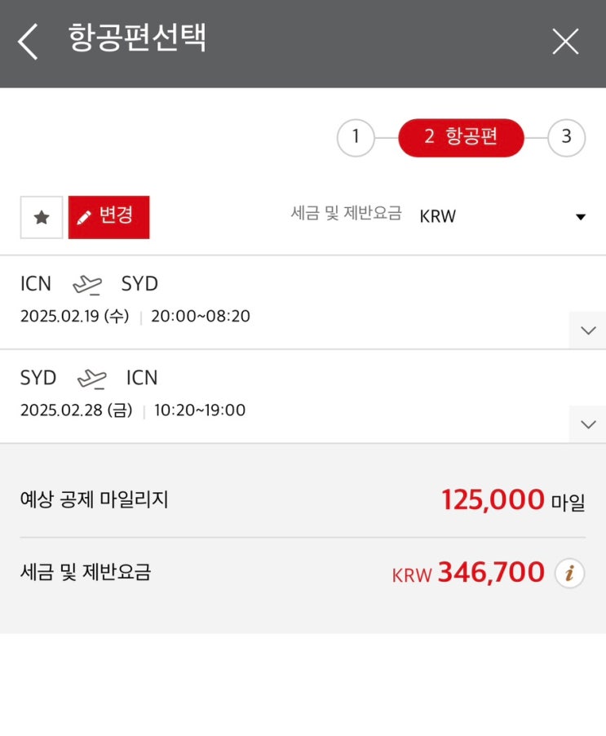This screenshot has width=606, height=736.
Task: Select step 2 항공편 tab
Action: (461, 137)
